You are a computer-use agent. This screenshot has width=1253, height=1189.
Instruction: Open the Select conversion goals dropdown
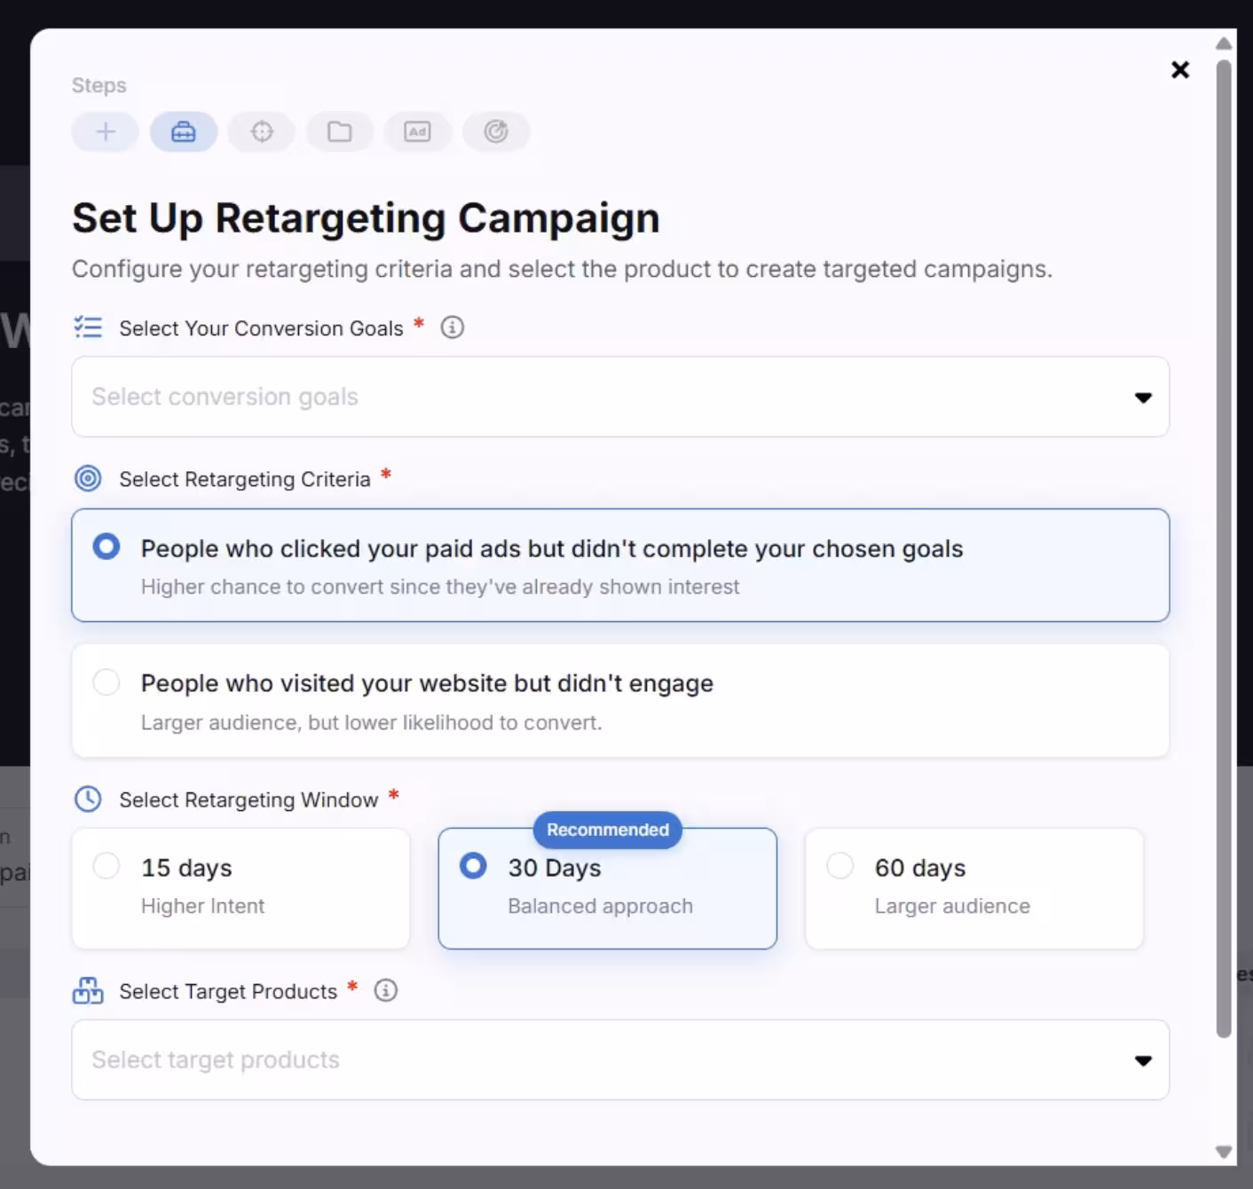click(620, 397)
